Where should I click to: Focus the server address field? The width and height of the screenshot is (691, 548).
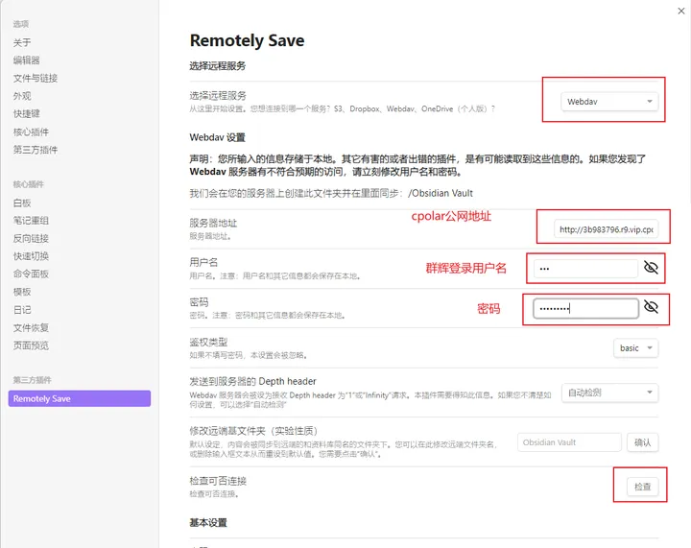(606, 229)
